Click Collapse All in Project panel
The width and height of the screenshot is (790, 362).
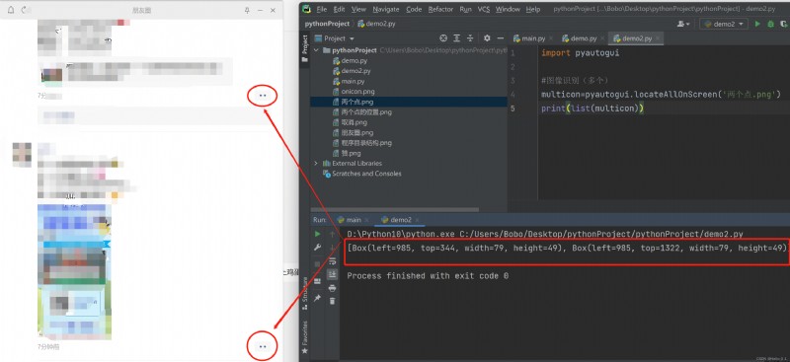(x=470, y=38)
